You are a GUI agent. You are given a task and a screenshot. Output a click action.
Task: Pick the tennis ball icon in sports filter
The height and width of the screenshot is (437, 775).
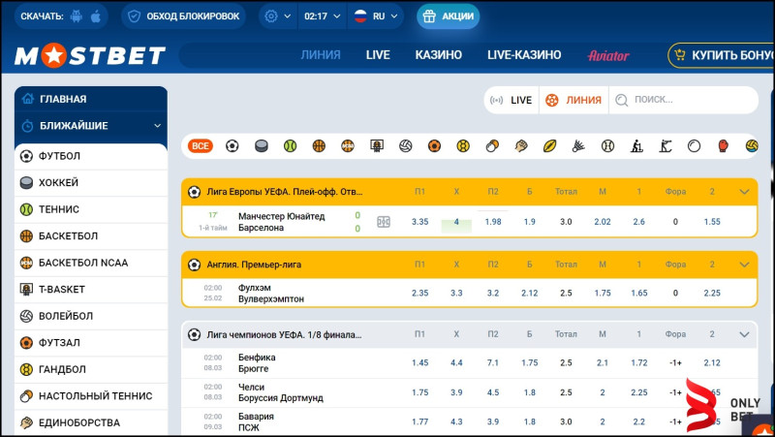pyautogui.click(x=290, y=146)
